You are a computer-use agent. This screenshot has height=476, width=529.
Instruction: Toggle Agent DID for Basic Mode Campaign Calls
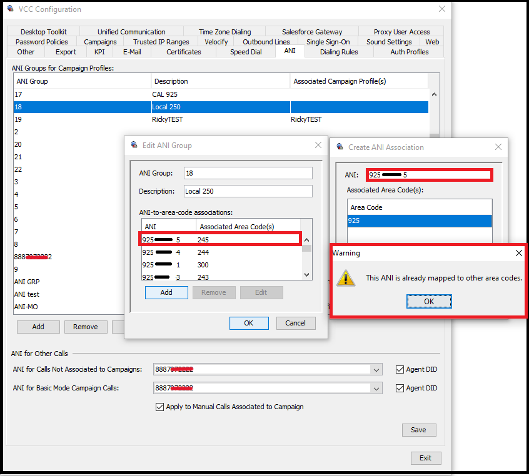point(400,388)
